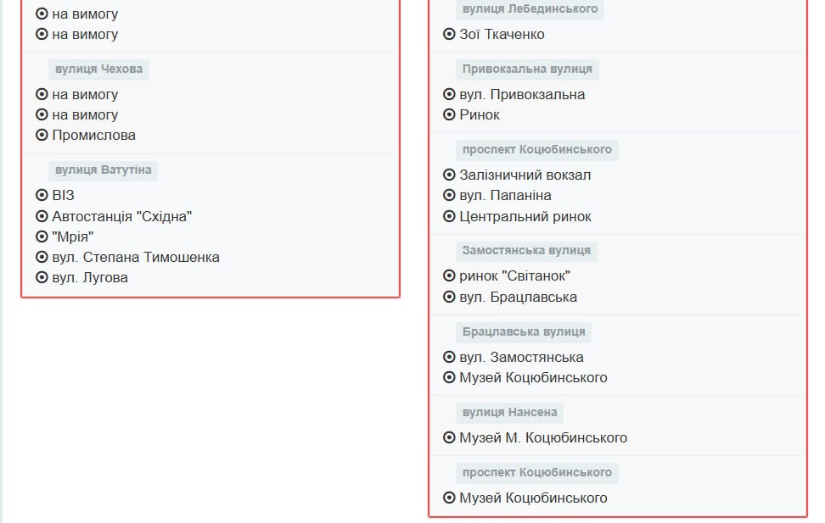Image resolution: width=825 pixels, height=523 pixels.
Task: Expand the Привокзальна вулиця section
Action: pyautogui.click(x=530, y=70)
